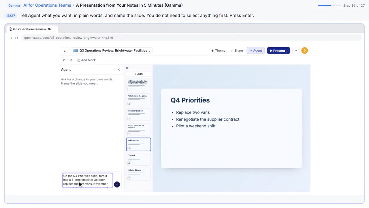This screenshot has height=208, width=369.
Task: Toggle the Agent panel button
Action: coord(256,51)
